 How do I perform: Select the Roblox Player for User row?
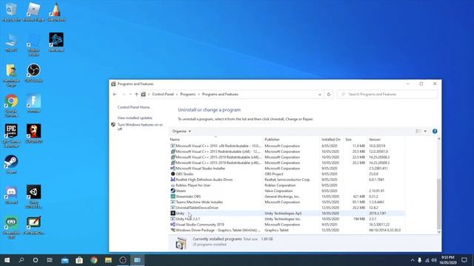(x=287, y=185)
